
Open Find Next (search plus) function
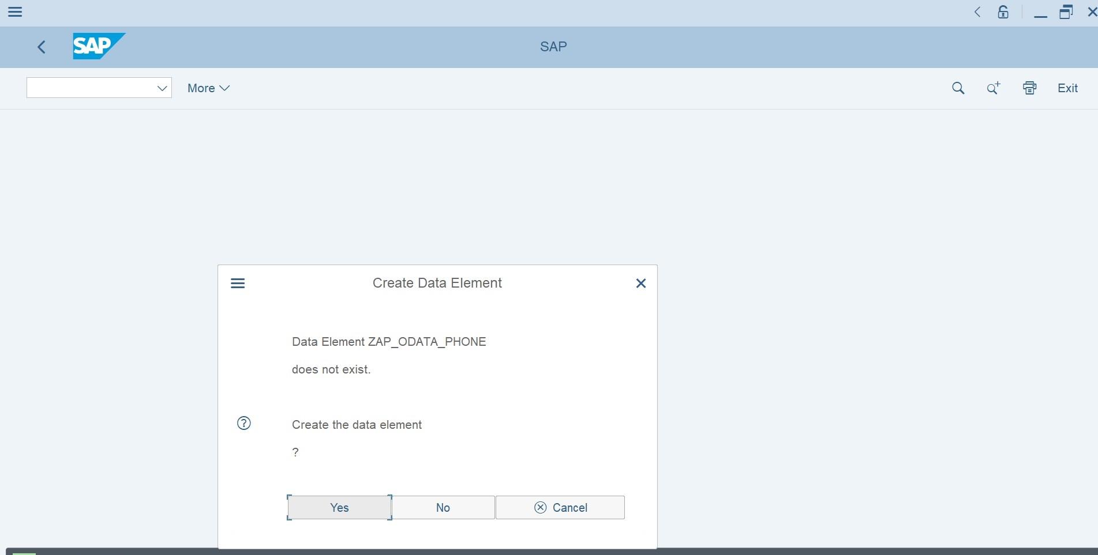[992, 88]
